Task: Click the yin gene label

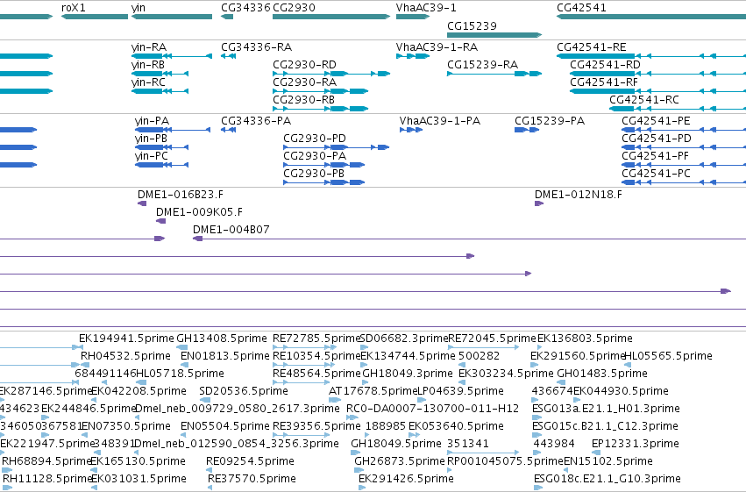Action: click(x=139, y=8)
